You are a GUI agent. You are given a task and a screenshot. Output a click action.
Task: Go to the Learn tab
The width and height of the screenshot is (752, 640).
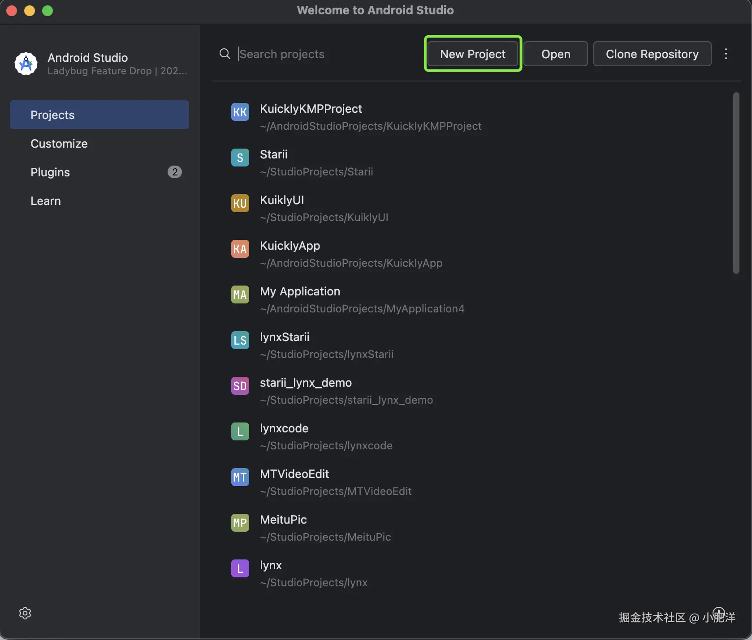click(x=46, y=201)
